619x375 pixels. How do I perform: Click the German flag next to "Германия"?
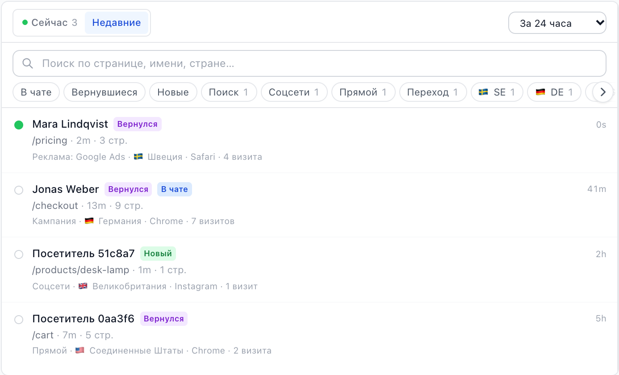click(89, 221)
